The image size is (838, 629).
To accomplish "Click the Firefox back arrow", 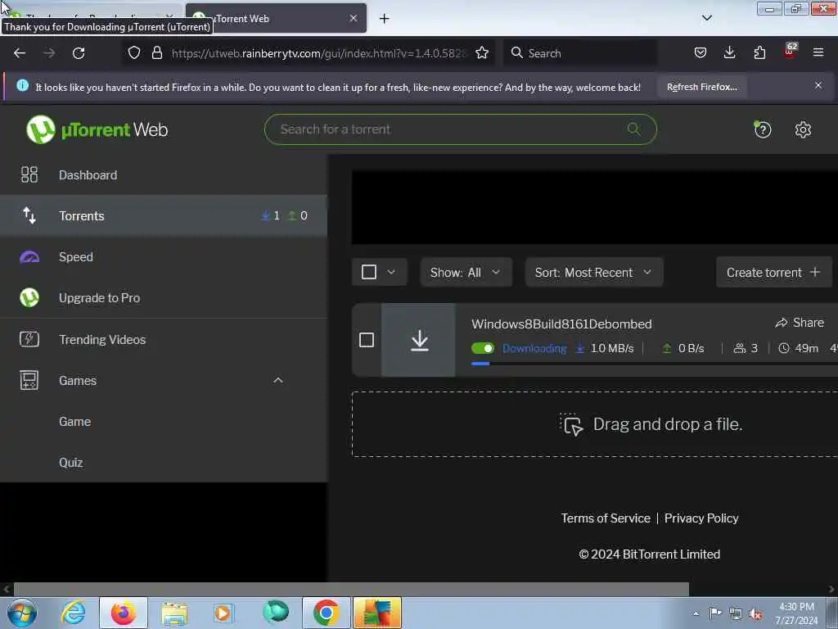I will click(20, 53).
